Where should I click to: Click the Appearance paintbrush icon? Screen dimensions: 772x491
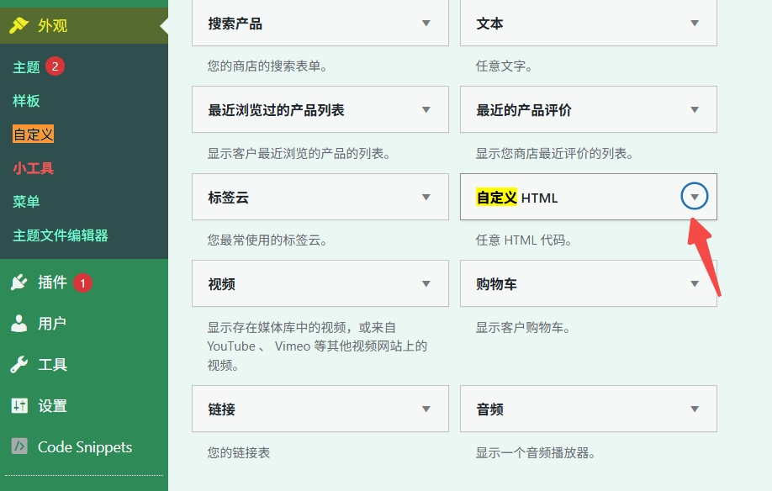pyautogui.click(x=19, y=25)
